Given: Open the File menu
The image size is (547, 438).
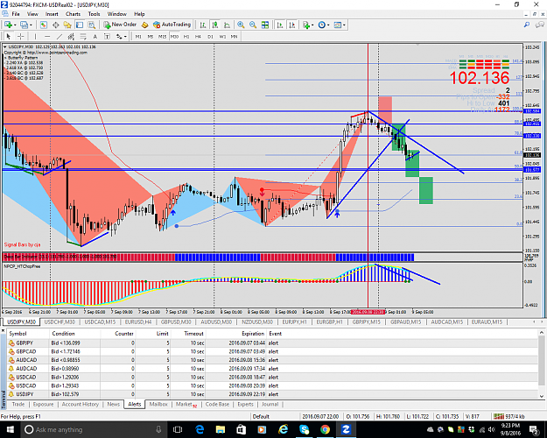Looking at the screenshot, I should pyautogui.click(x=16, y=14).
